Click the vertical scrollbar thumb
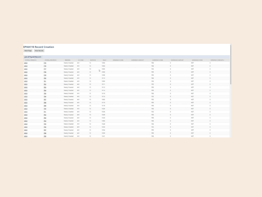The image size is (262, 197). pos(231,64)
